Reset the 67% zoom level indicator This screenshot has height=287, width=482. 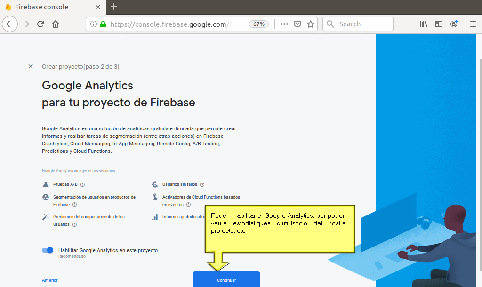click(x=259, y=24)
